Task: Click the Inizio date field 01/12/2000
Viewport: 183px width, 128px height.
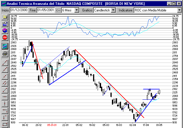Action: click(x=19, y=10)
